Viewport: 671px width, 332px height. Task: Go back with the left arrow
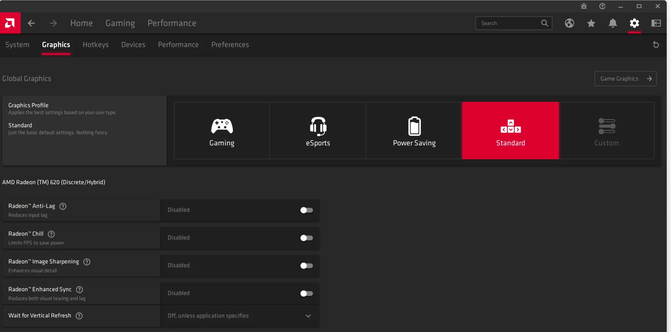[x=31, y=23]
